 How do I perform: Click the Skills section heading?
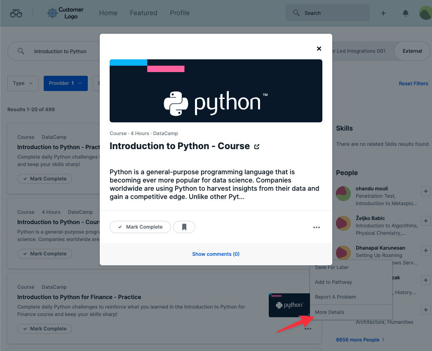pyautogui.click(x=344, y=128)
